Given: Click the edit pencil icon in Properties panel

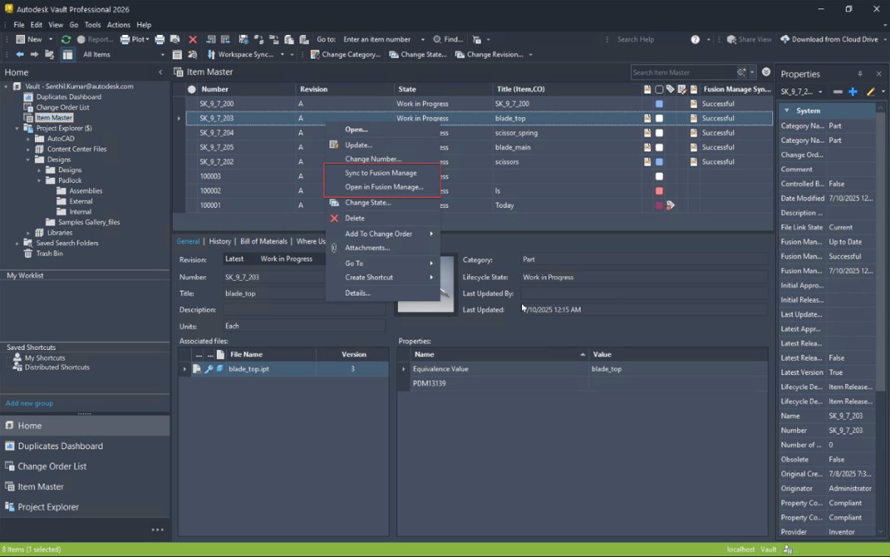Looking at the screenshot, I should [x=869, y=91].
